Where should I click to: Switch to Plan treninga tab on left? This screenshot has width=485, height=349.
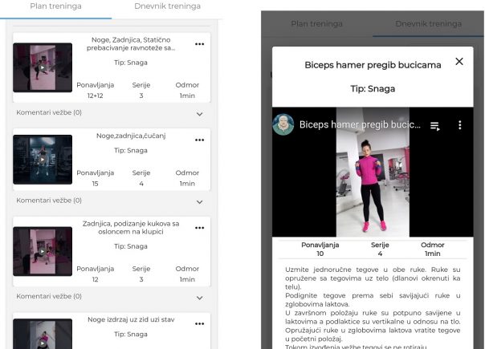coord(55,6)
